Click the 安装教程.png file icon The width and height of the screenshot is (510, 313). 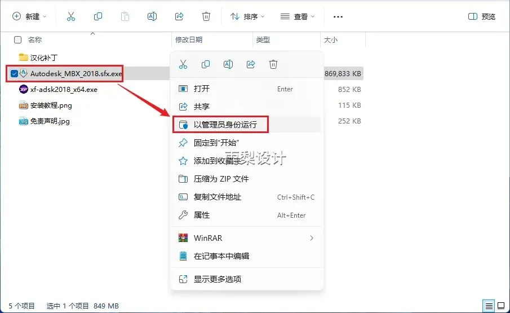coord(24,105)
